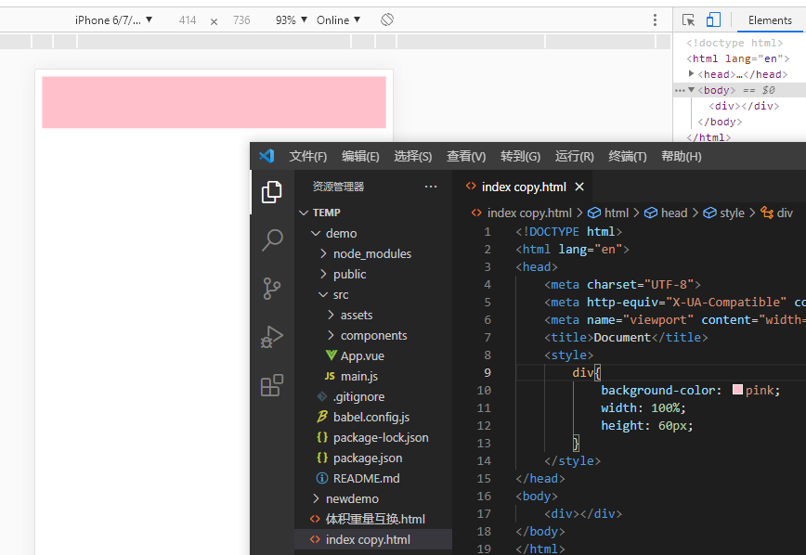Open the 帮助(H) menu
Viewport: 806px width, 555px height.
[681, 156]
